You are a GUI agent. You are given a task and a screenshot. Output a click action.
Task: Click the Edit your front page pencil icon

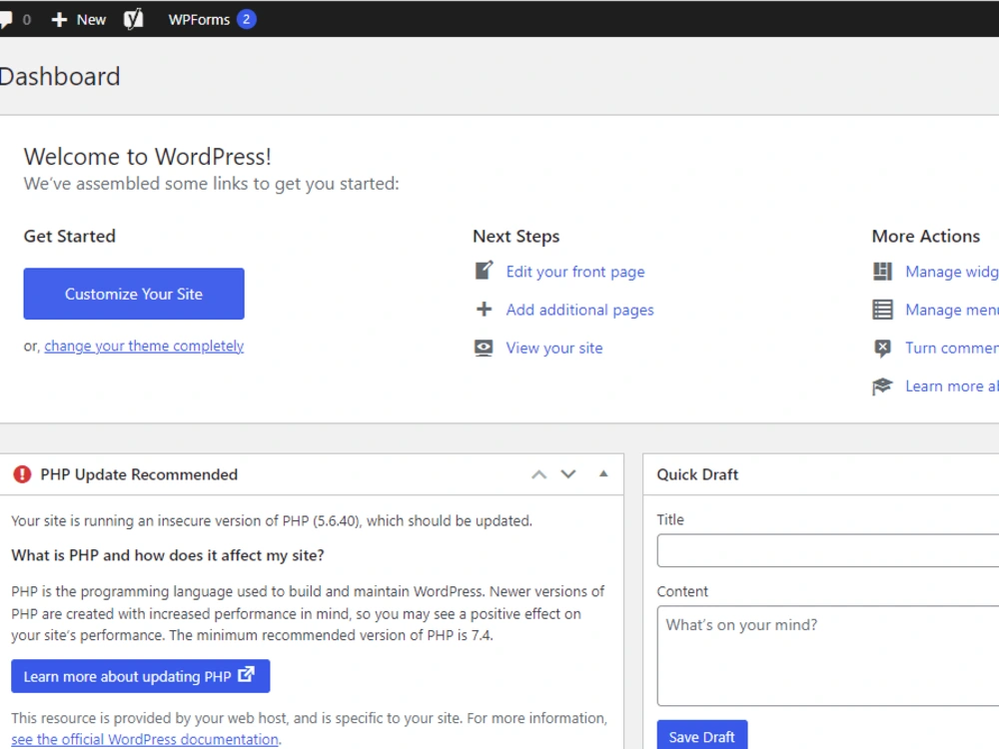(x=485, y=271)
